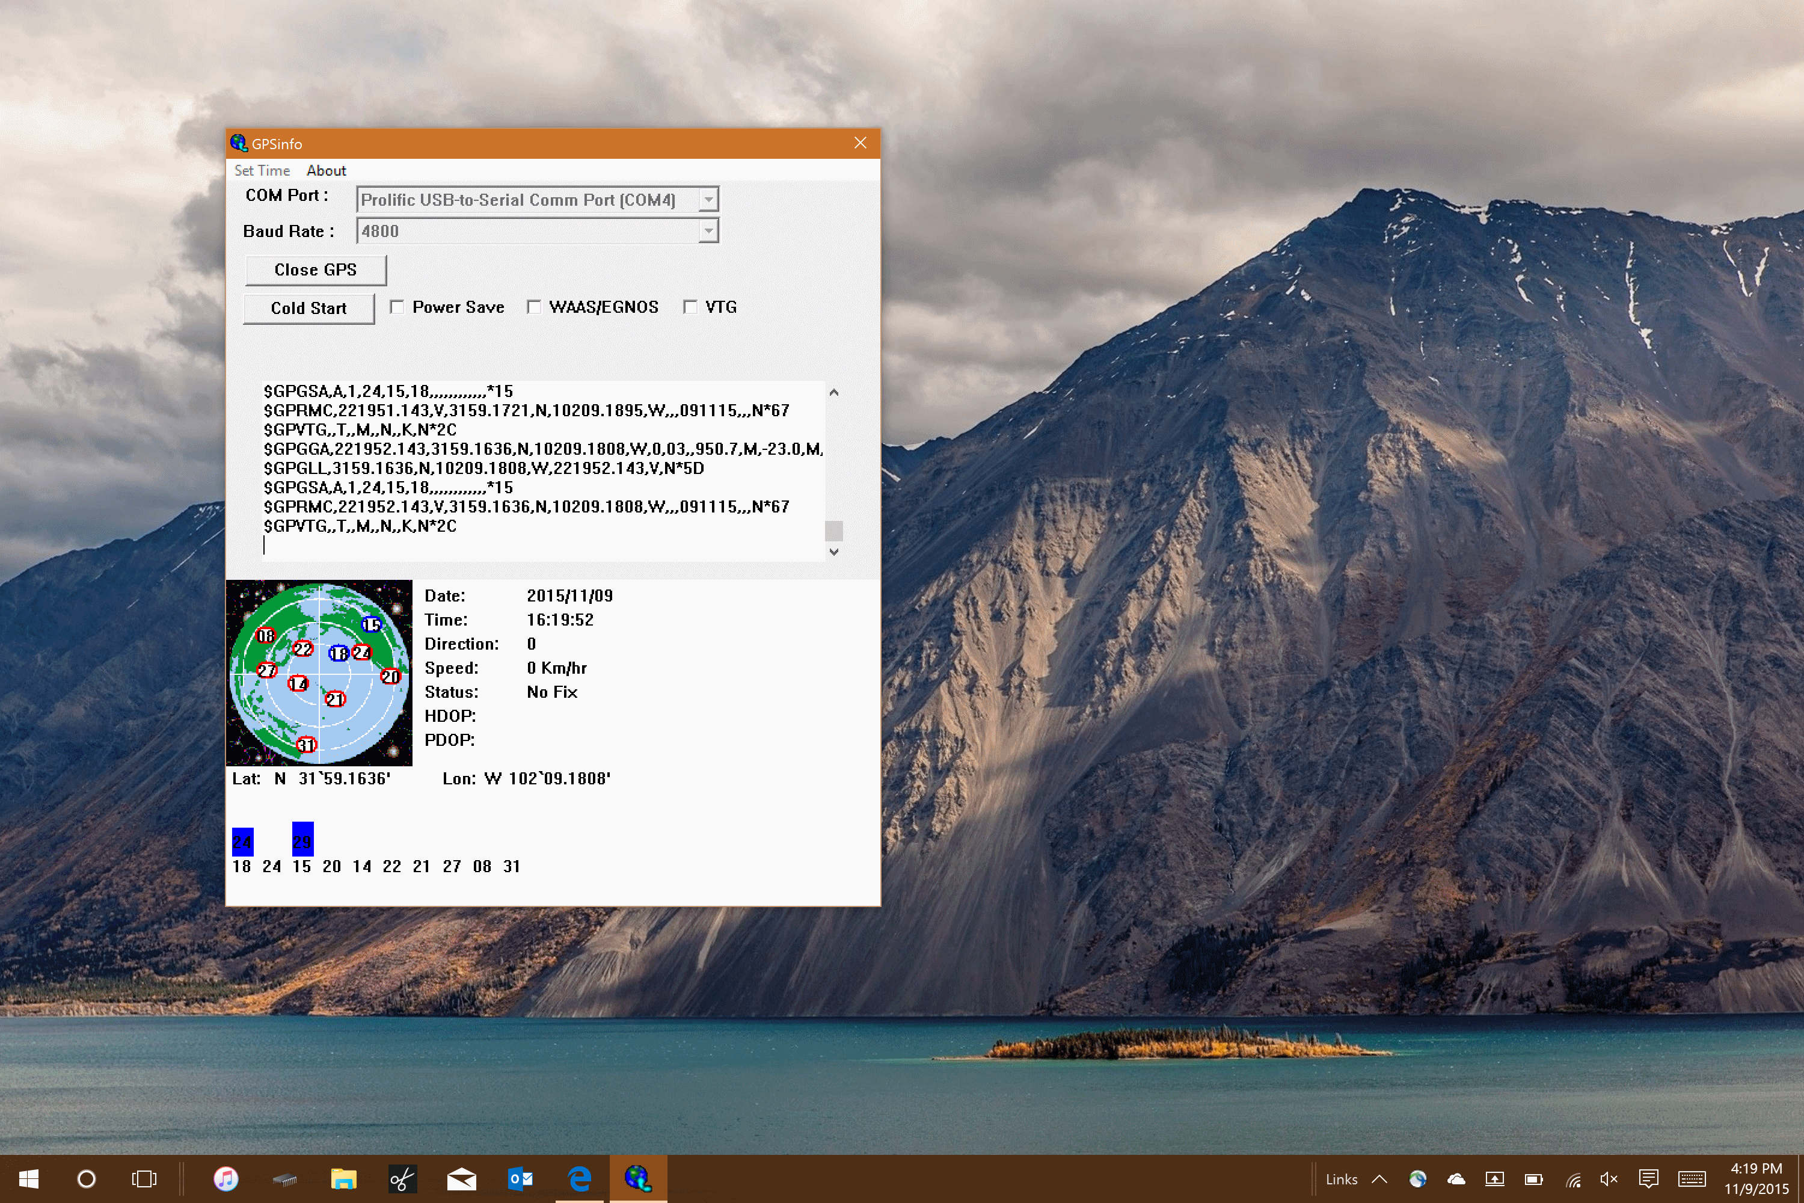This screenshot has width=1804, height=1203.
Task: Click blue satellite 18 marker on map
Action: [338, 653]
